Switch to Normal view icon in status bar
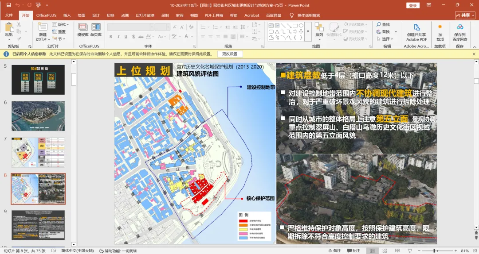The height and width of the screenshot is (254, 479). 372,250
